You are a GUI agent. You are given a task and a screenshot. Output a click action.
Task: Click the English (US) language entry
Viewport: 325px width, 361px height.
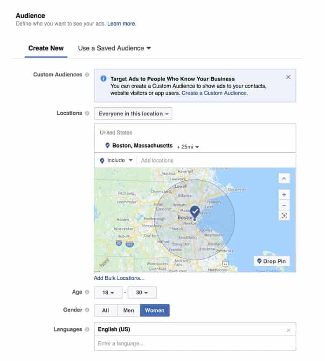pyautogui.click(x=114, y=329)
